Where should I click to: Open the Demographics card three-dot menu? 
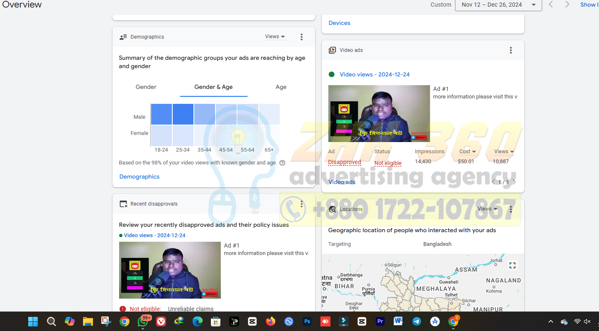pos(302,37)
